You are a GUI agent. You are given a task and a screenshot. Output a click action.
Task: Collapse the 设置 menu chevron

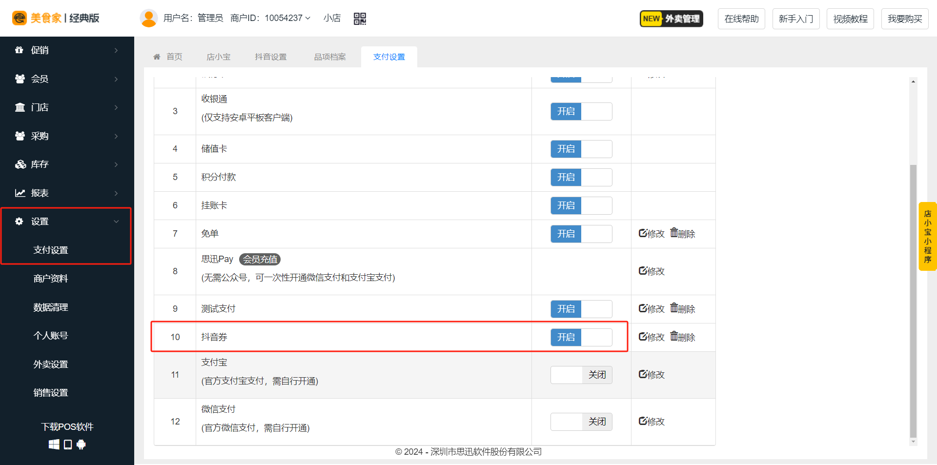tap(116, 222)
